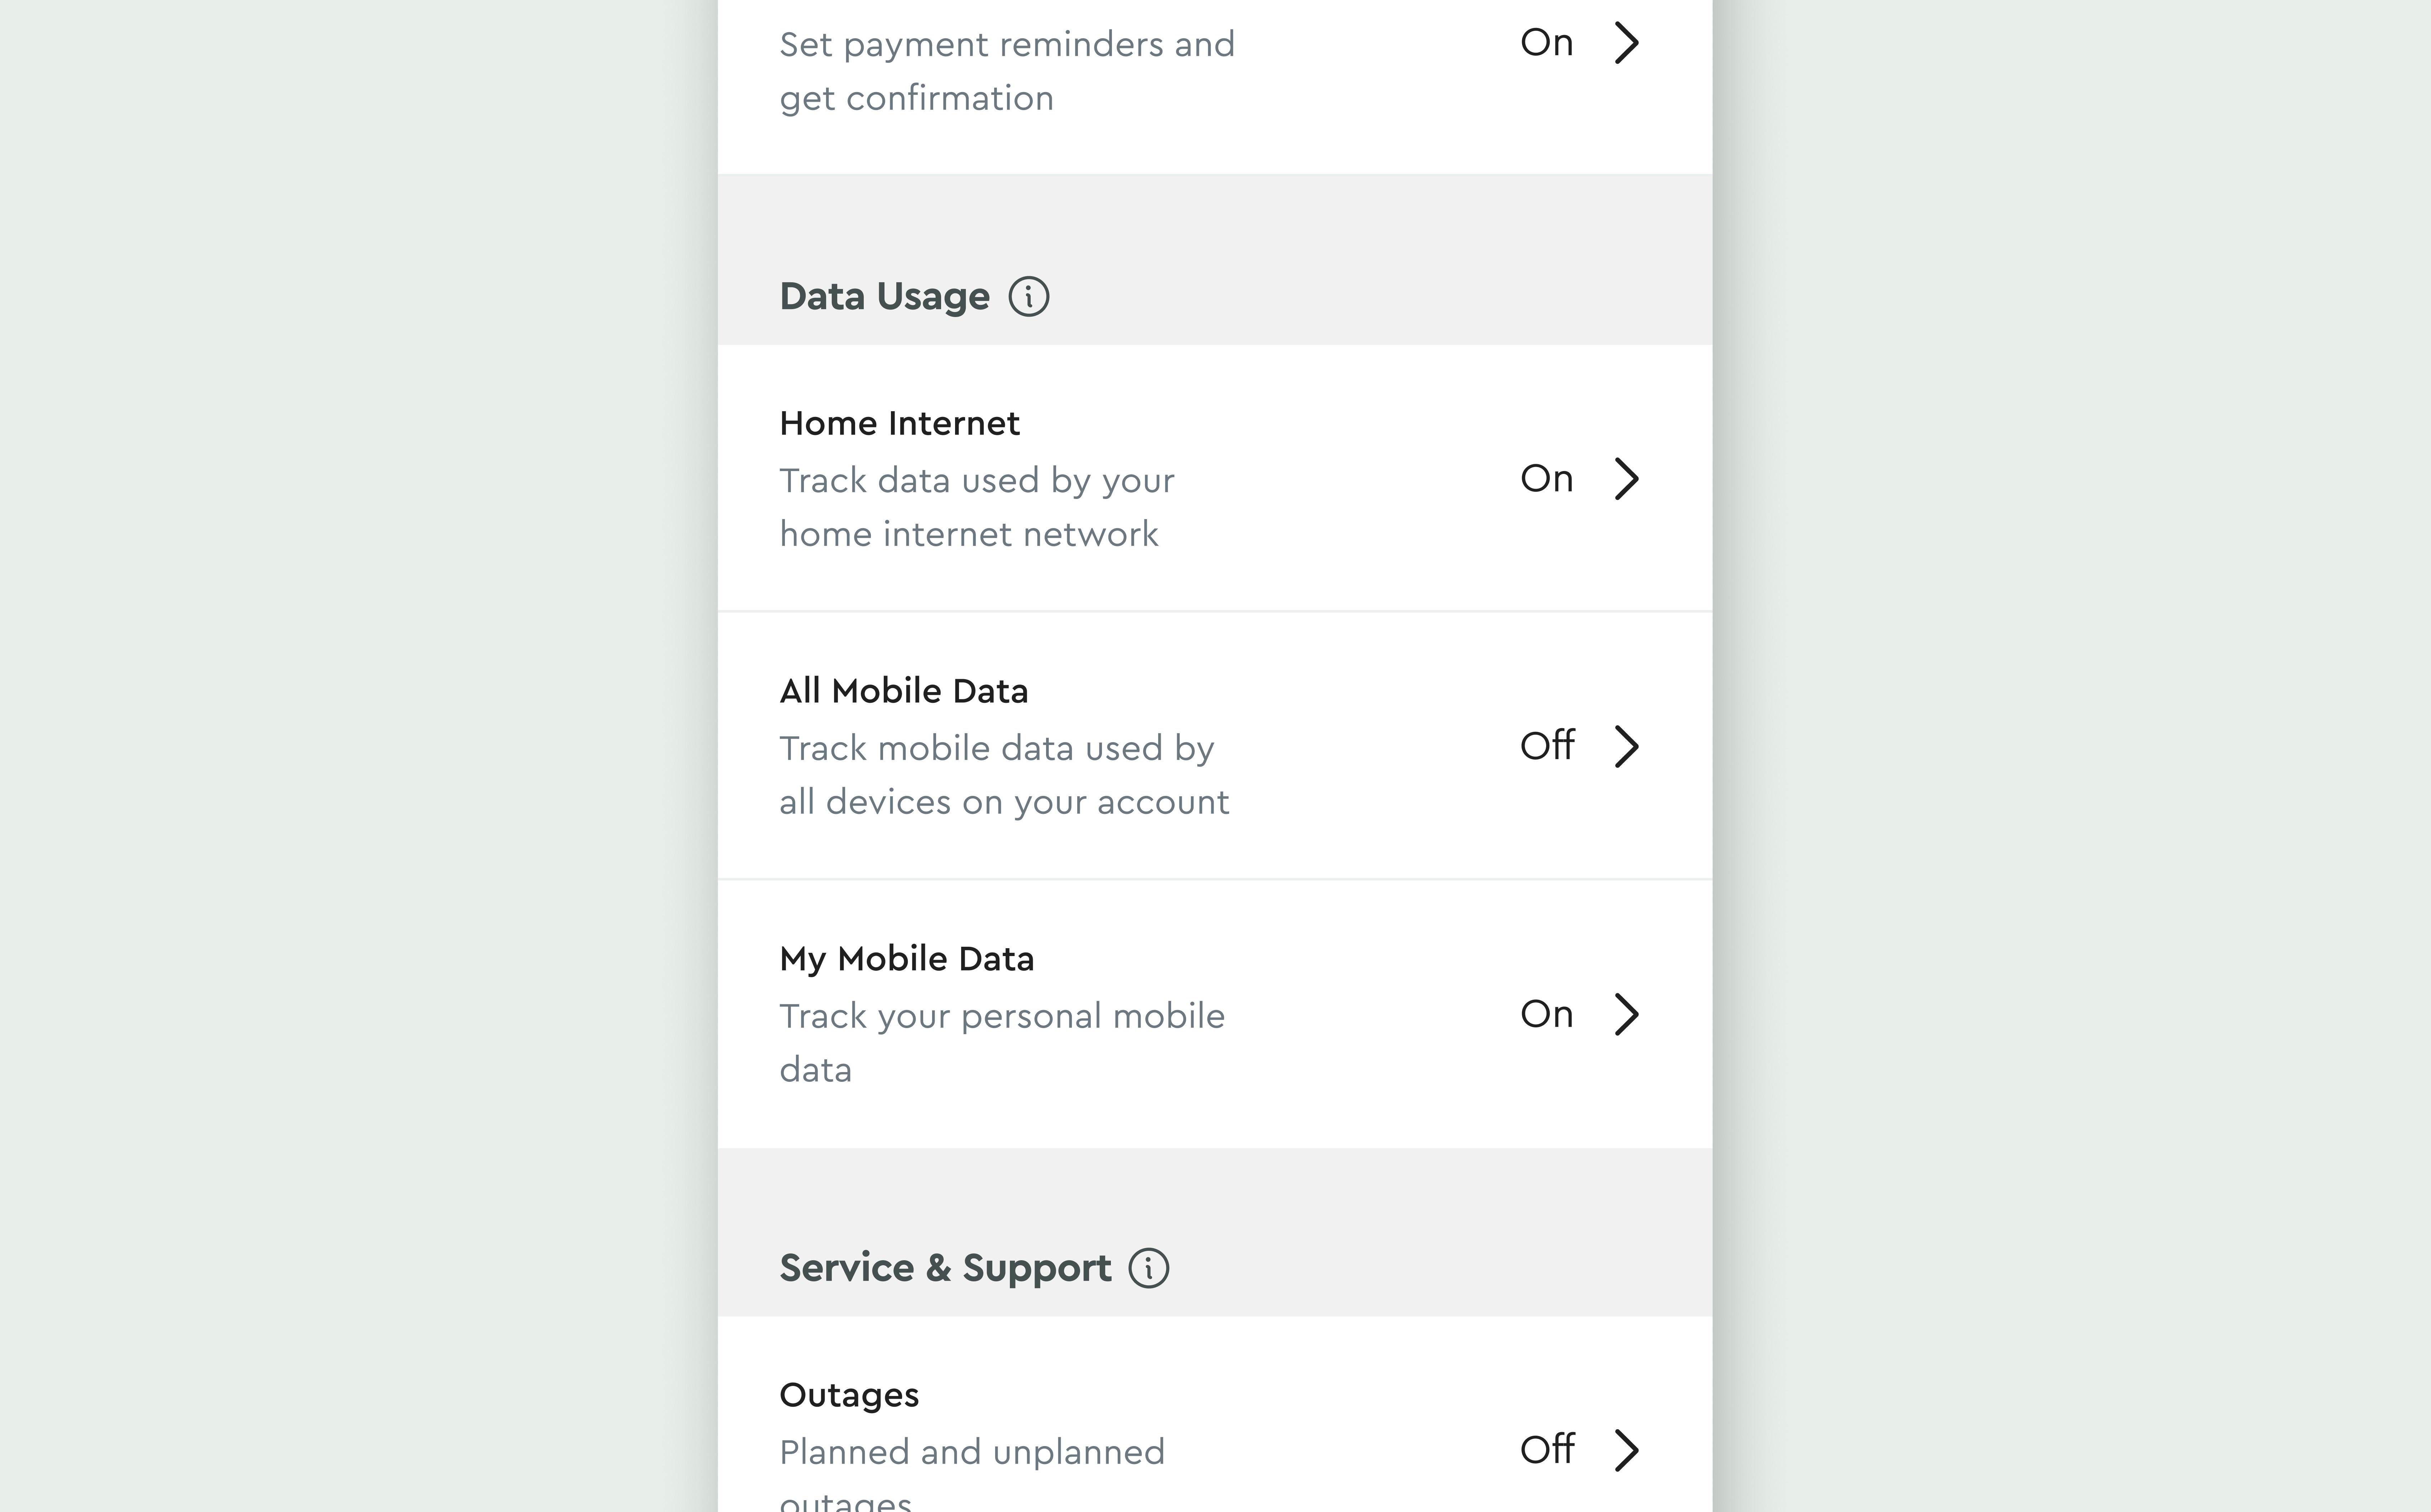Click the 'Set payment reminders' description text
The image size is (2431, 1512).
coord(1006,71)
